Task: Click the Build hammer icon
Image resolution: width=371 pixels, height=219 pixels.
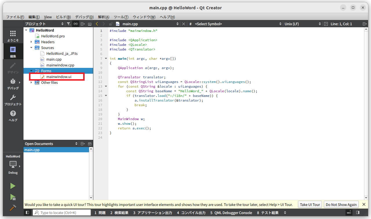Action: coord(13,208)
